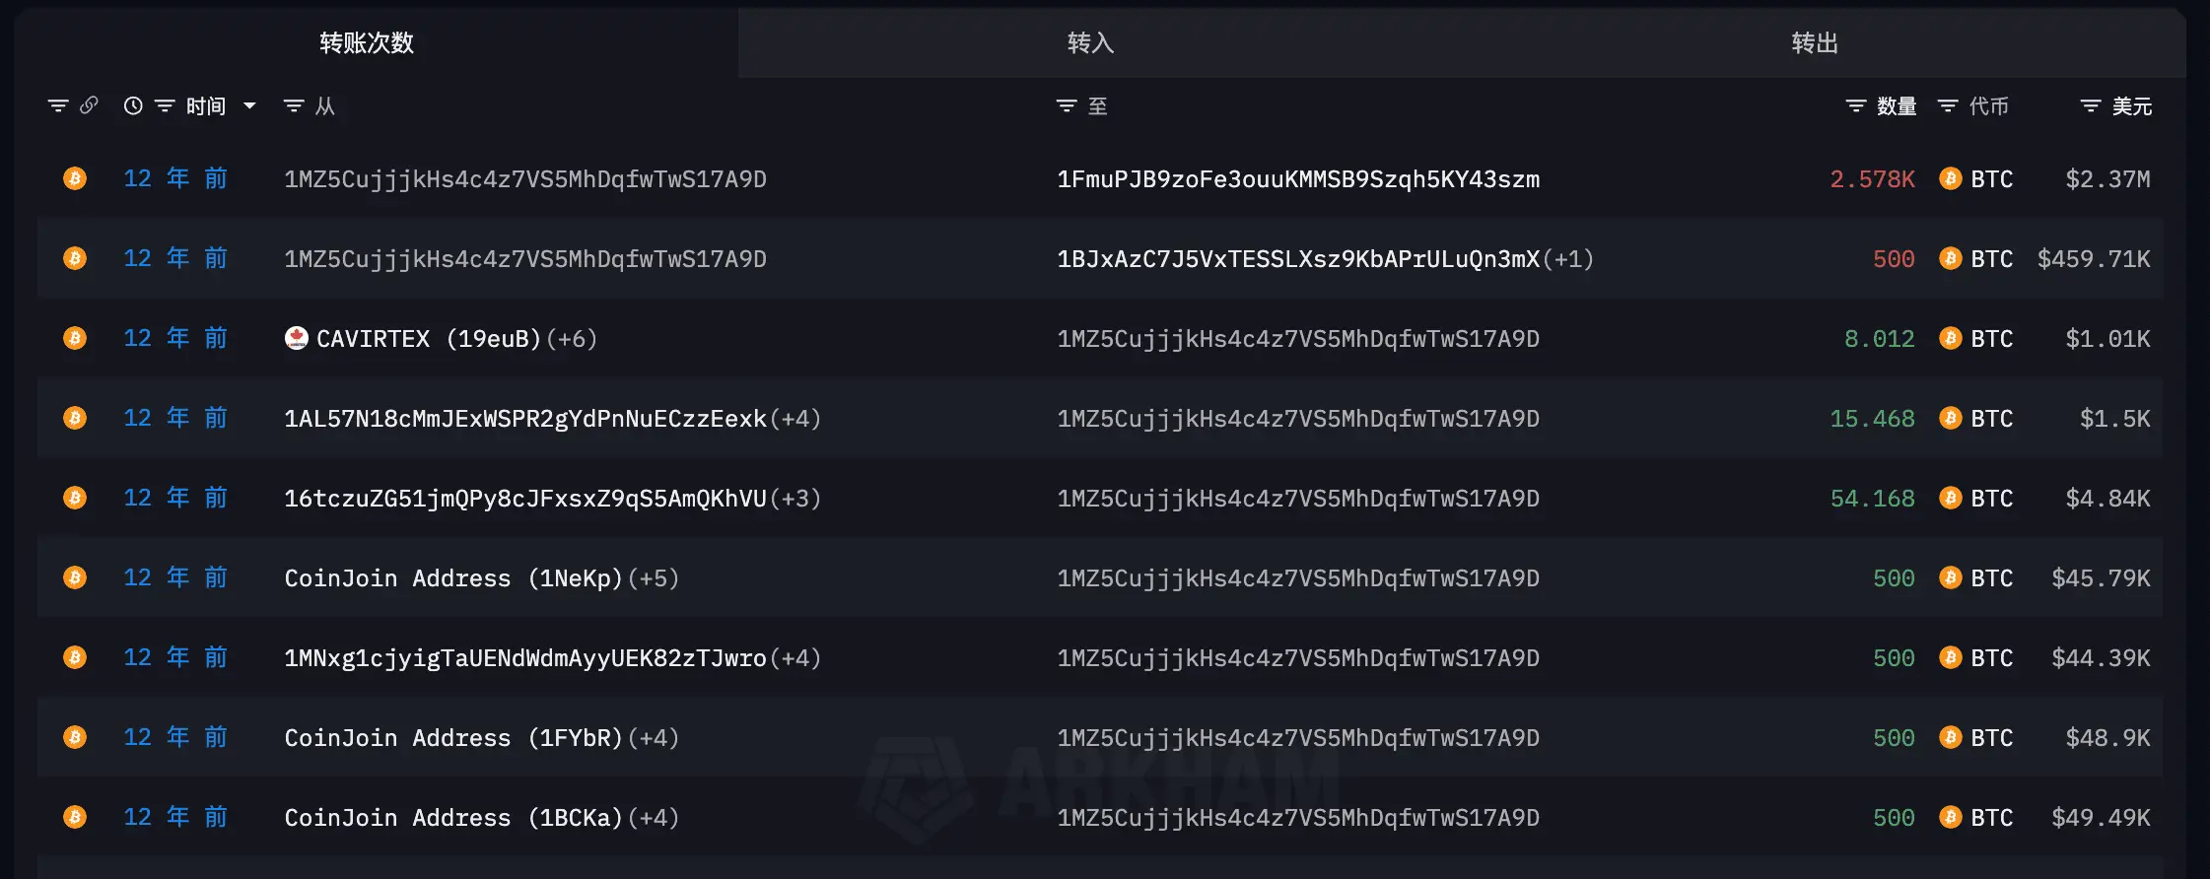Open the leftmost filter icon before link

[58, 105]
